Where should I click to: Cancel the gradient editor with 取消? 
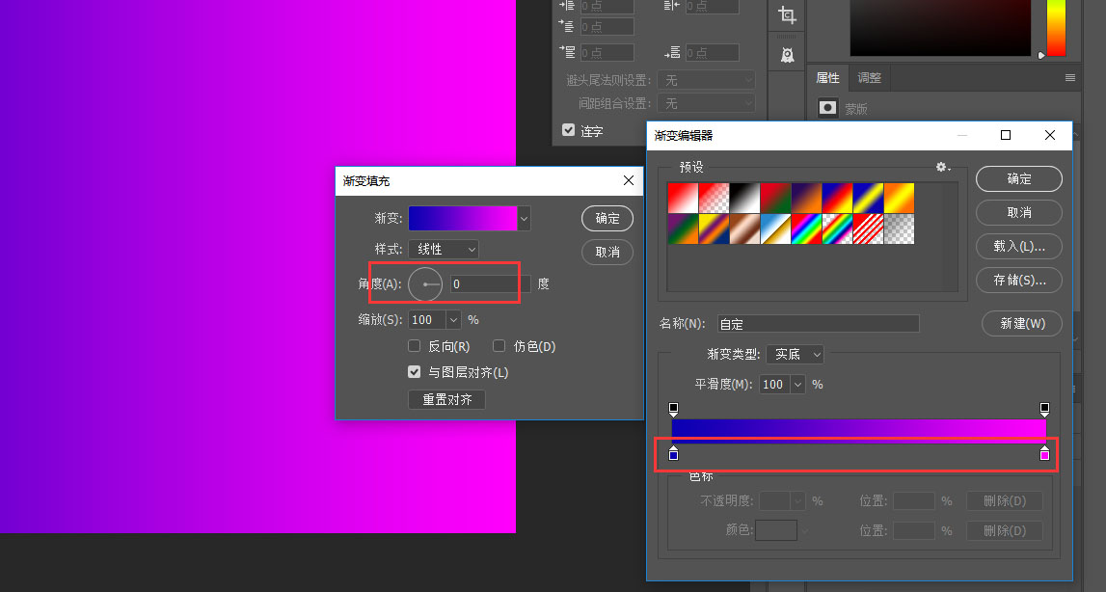[x=1019, y=212]
